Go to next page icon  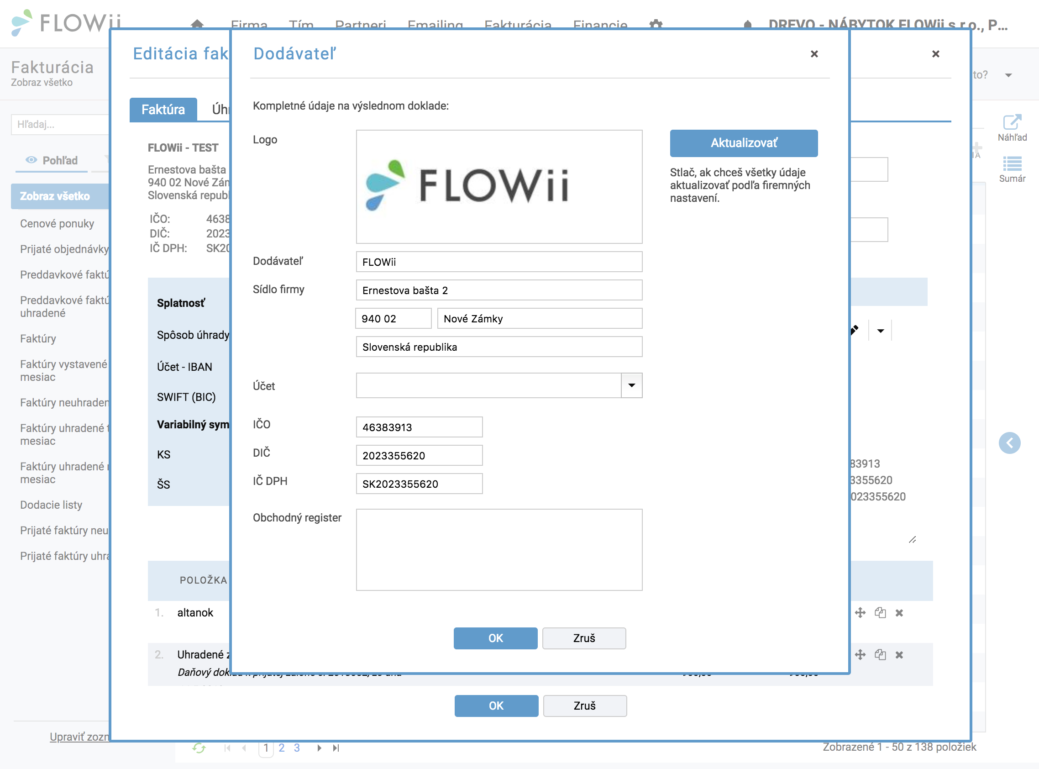[x=319, y=748]
